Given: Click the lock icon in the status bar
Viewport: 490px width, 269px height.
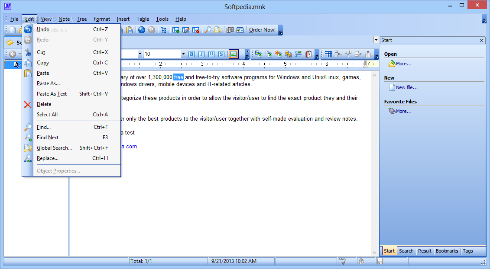Looking at the screenshot, I should 361,261.
